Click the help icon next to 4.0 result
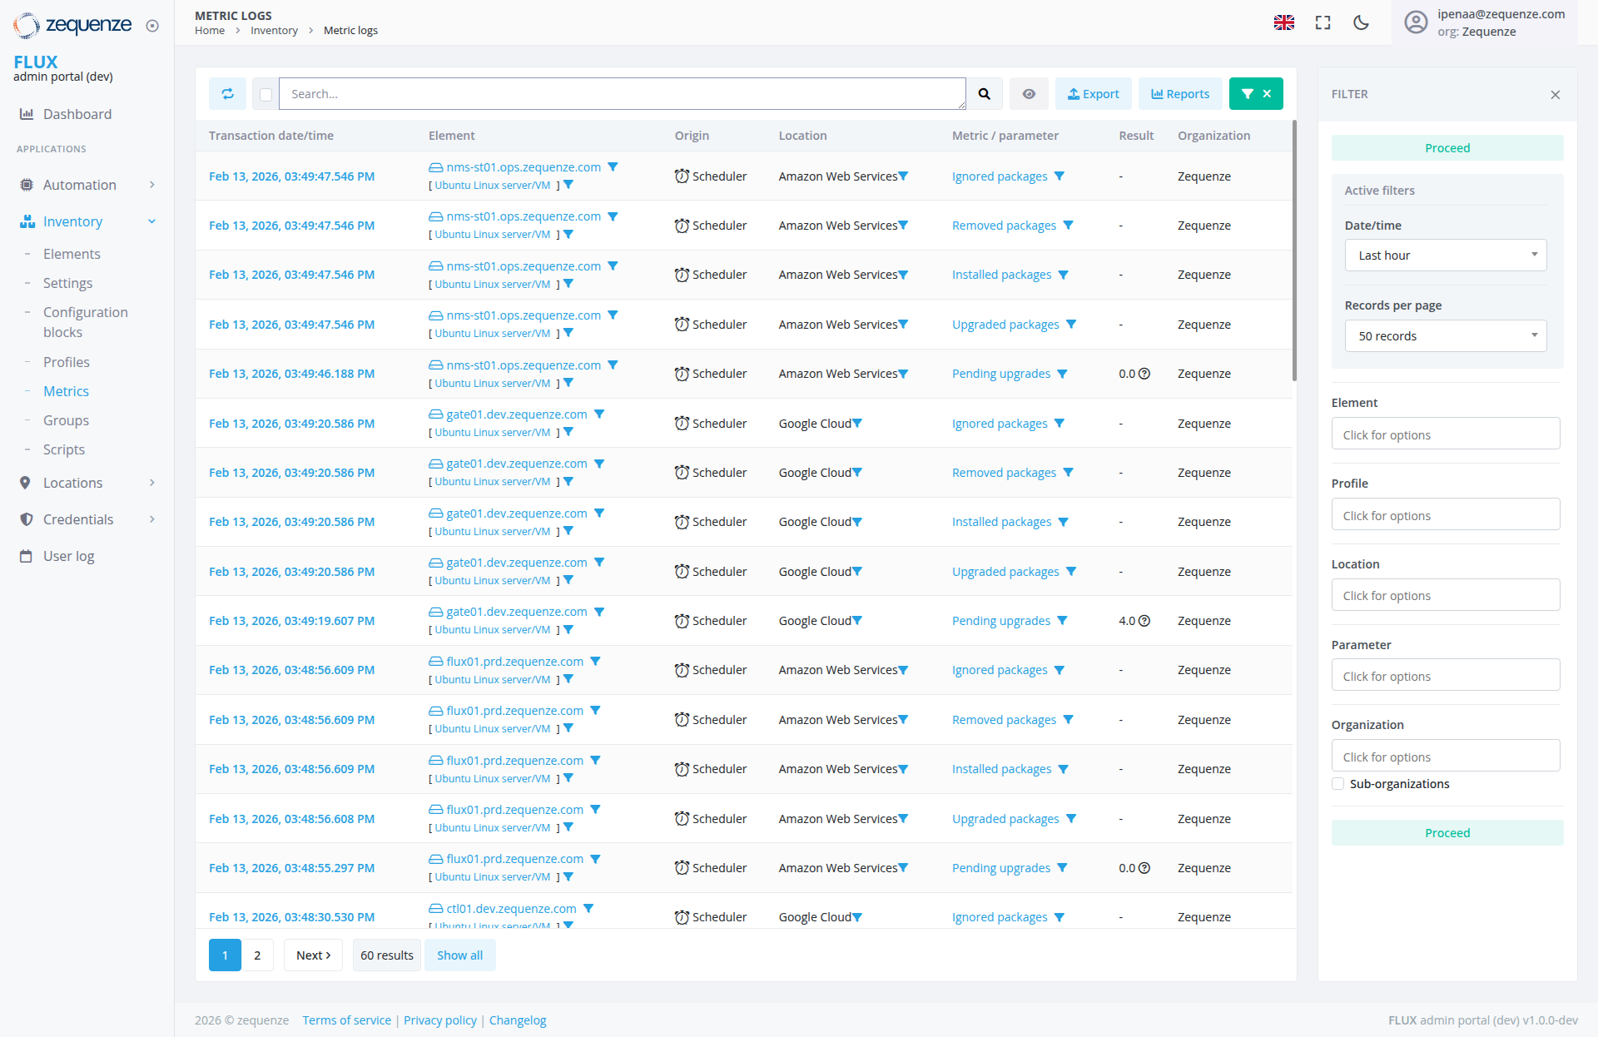Image resolution: width=1598 pixels, height=1037 pixels. pos(1144,621)
